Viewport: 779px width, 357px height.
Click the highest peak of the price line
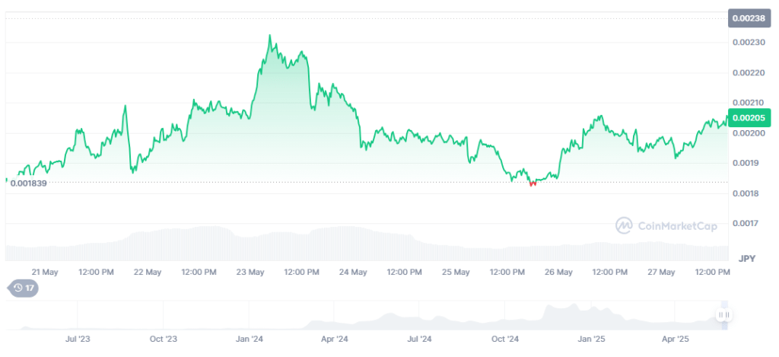click(269, 36)
